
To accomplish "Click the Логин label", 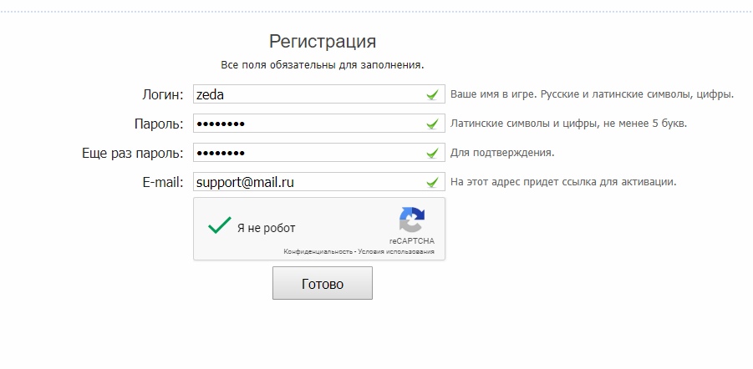I will [163, 95].
